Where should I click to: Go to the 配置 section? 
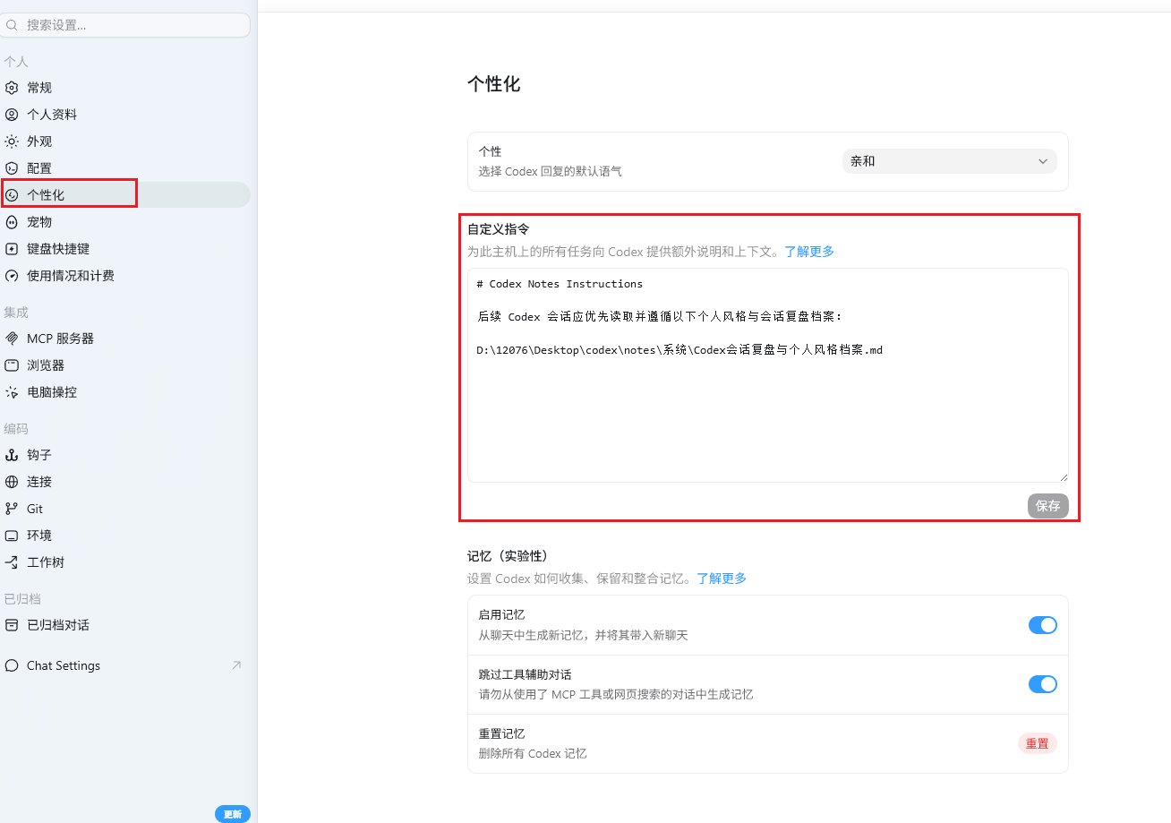click(x=125, y=168)
